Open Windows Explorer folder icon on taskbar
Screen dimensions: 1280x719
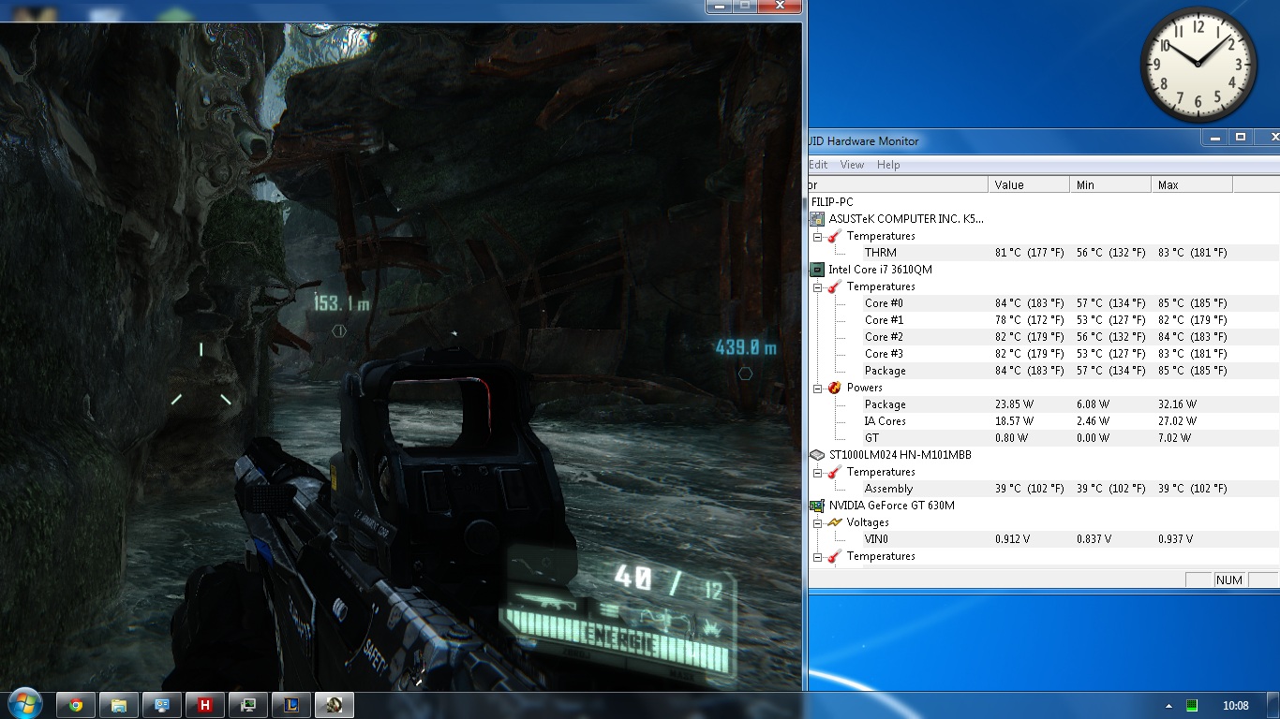point(119,705)
